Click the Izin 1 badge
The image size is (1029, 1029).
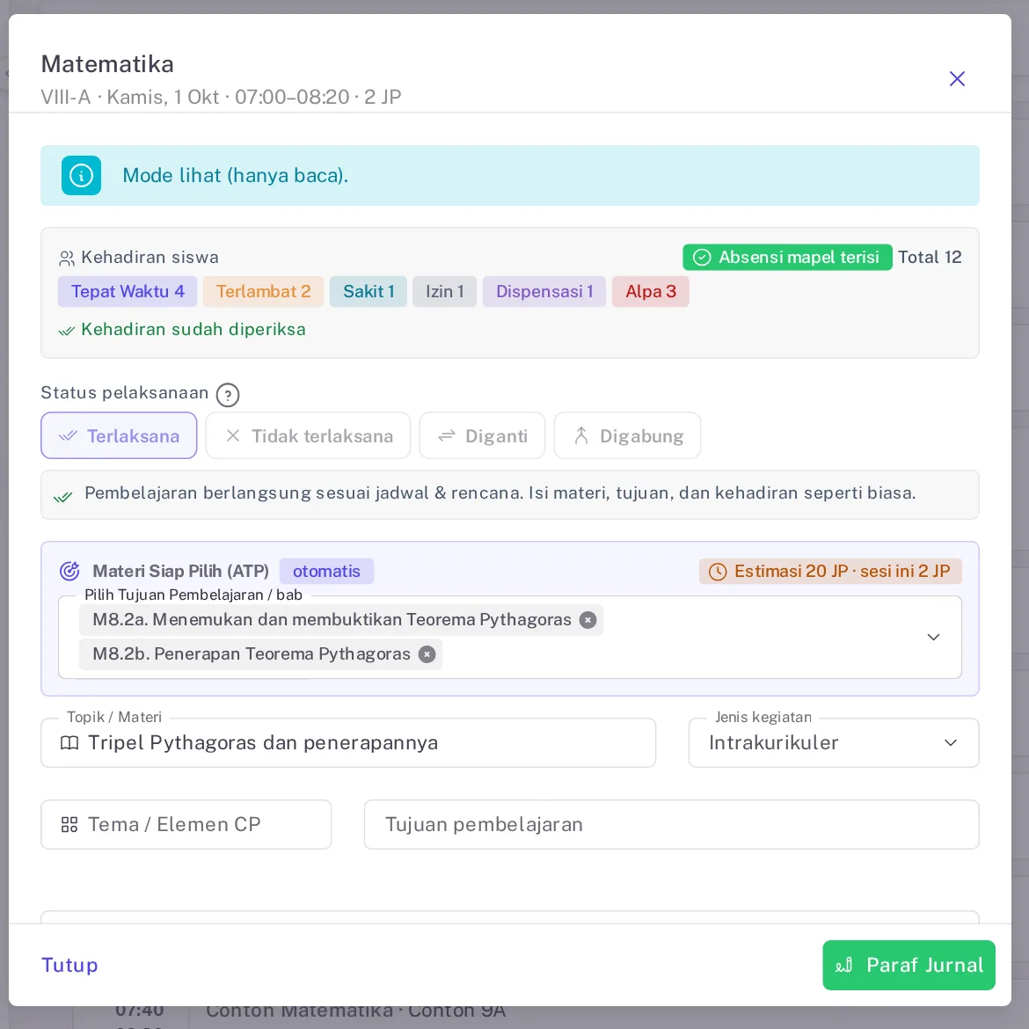445,292
